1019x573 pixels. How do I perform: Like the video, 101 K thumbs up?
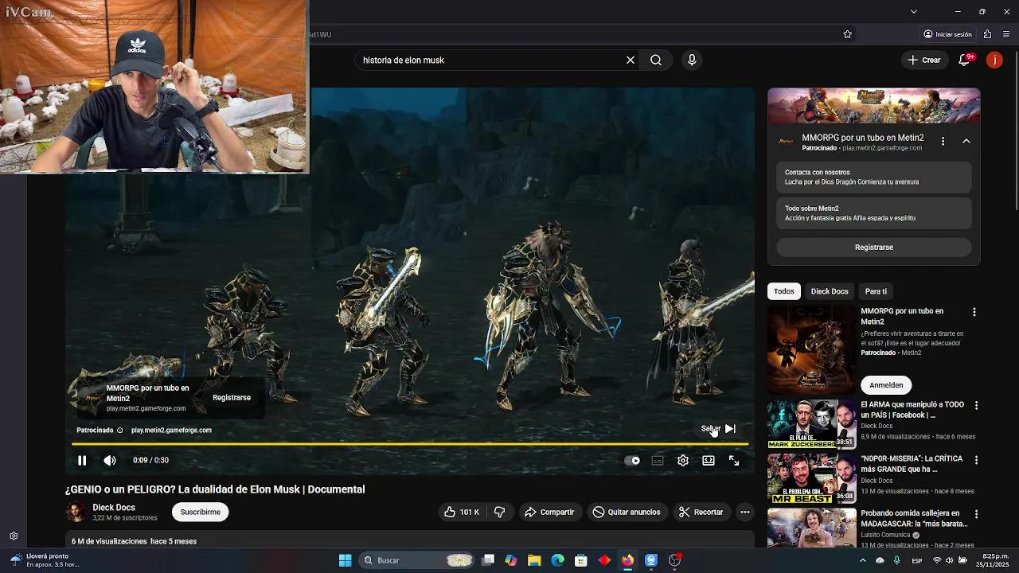tap(462, 512)
